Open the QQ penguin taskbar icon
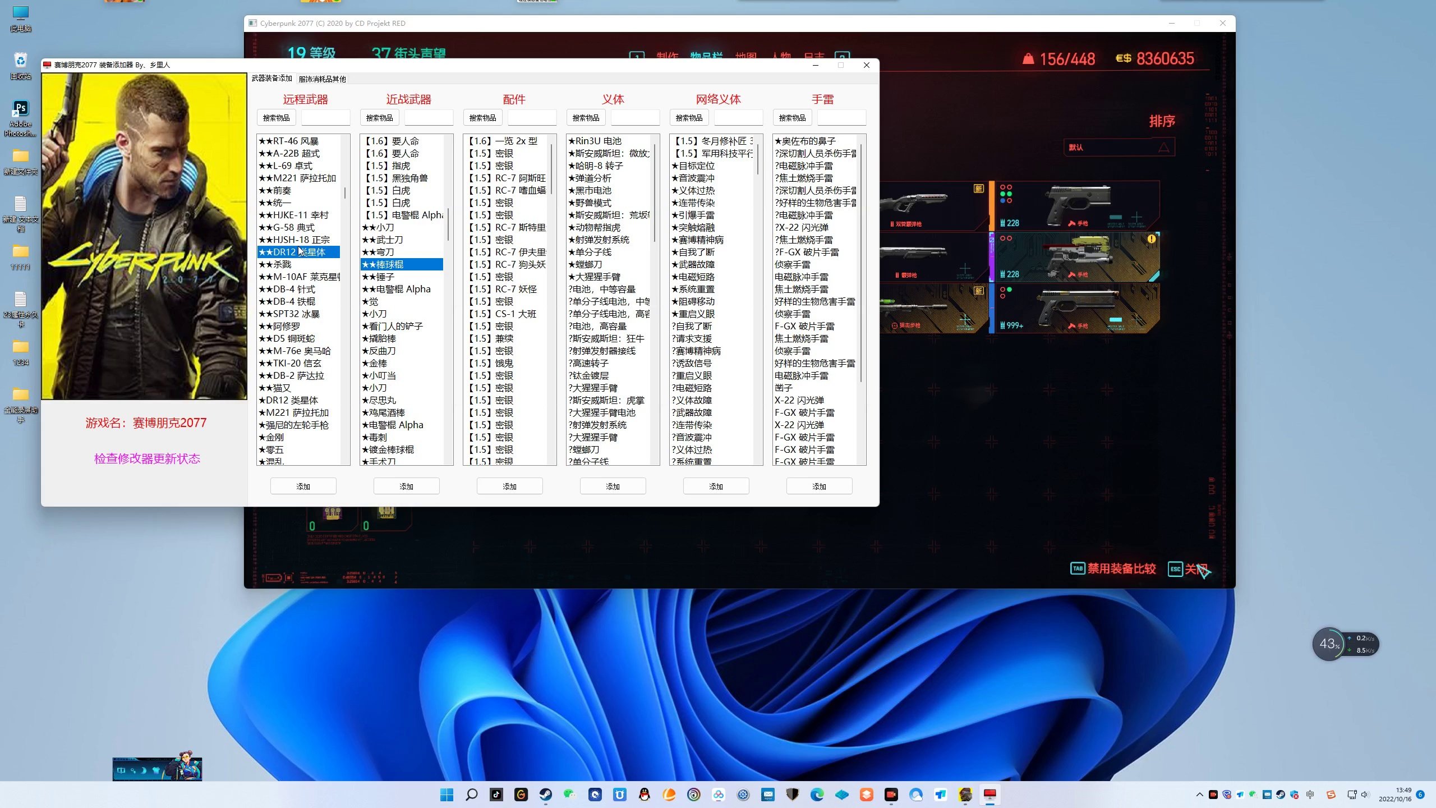Viewport: 1436px width, 808px height. pyautogui.click(x=645, y=795)
